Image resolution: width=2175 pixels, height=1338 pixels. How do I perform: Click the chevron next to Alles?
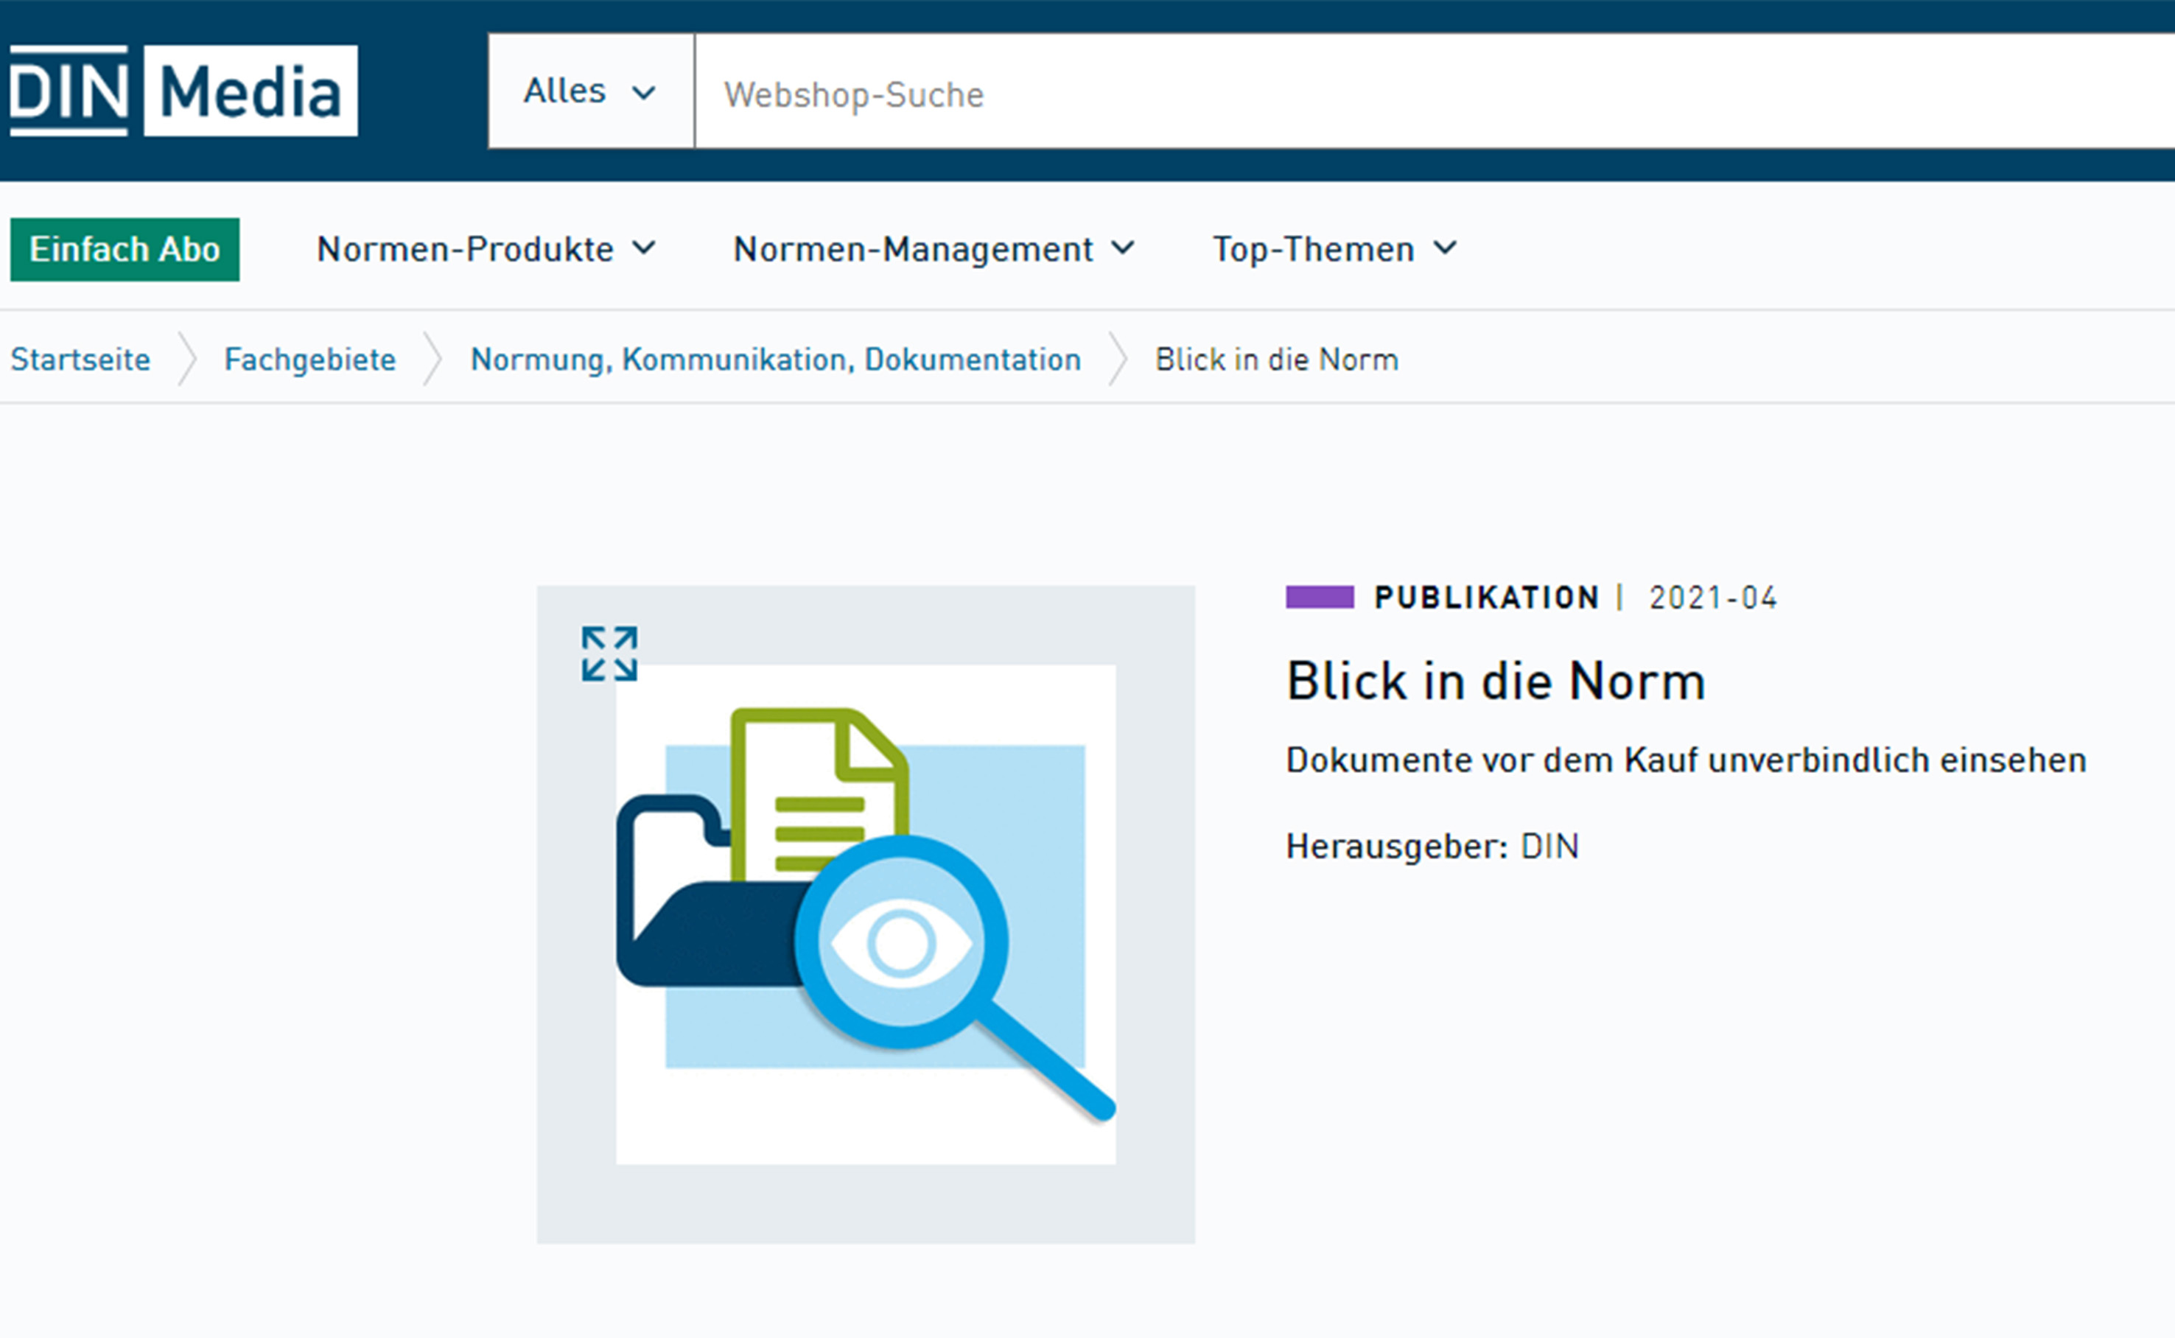click(644, 92)
